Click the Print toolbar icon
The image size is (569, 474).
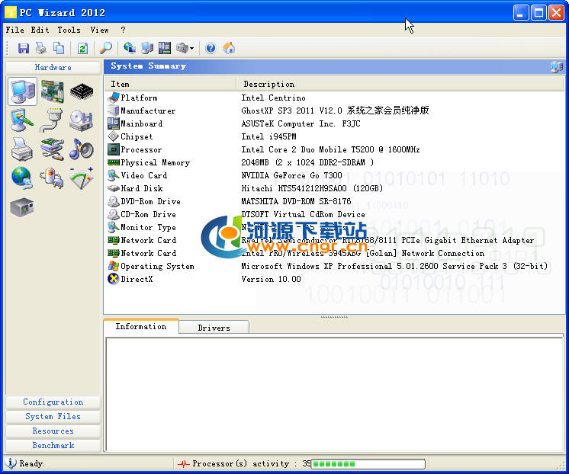pos(41,48)
